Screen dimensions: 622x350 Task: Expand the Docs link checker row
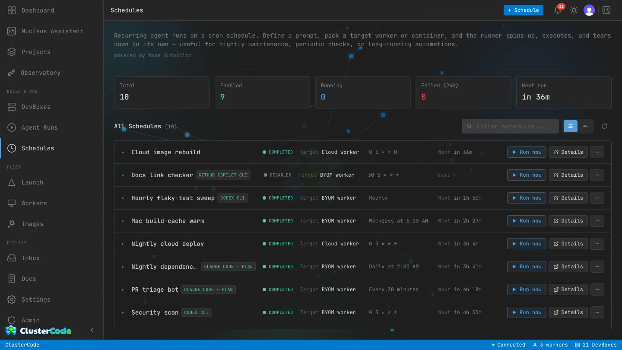coord(123,175)
